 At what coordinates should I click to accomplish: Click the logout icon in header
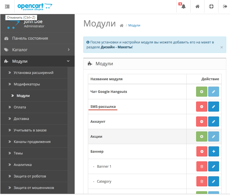click(x=225, y=6)
